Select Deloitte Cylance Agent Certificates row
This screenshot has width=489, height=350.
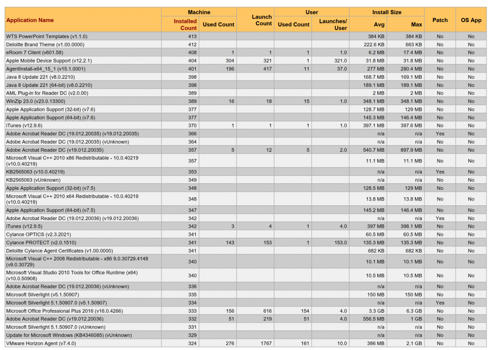[x=245, y=251]
